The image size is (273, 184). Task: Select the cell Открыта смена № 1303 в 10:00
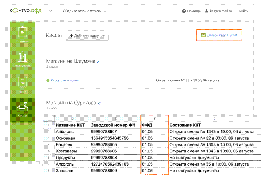tap(215, 144)
